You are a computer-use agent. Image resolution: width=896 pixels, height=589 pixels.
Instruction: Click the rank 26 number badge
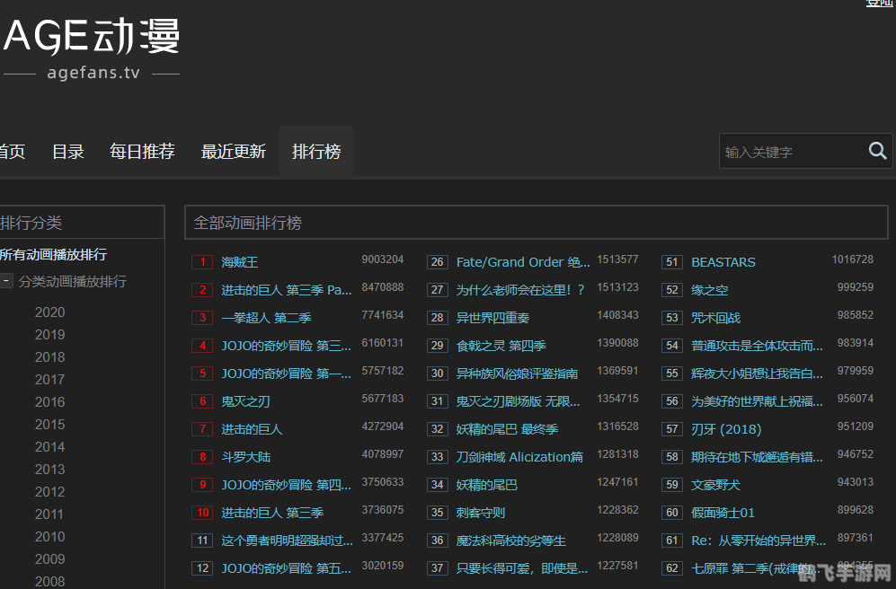click(438, 262)
